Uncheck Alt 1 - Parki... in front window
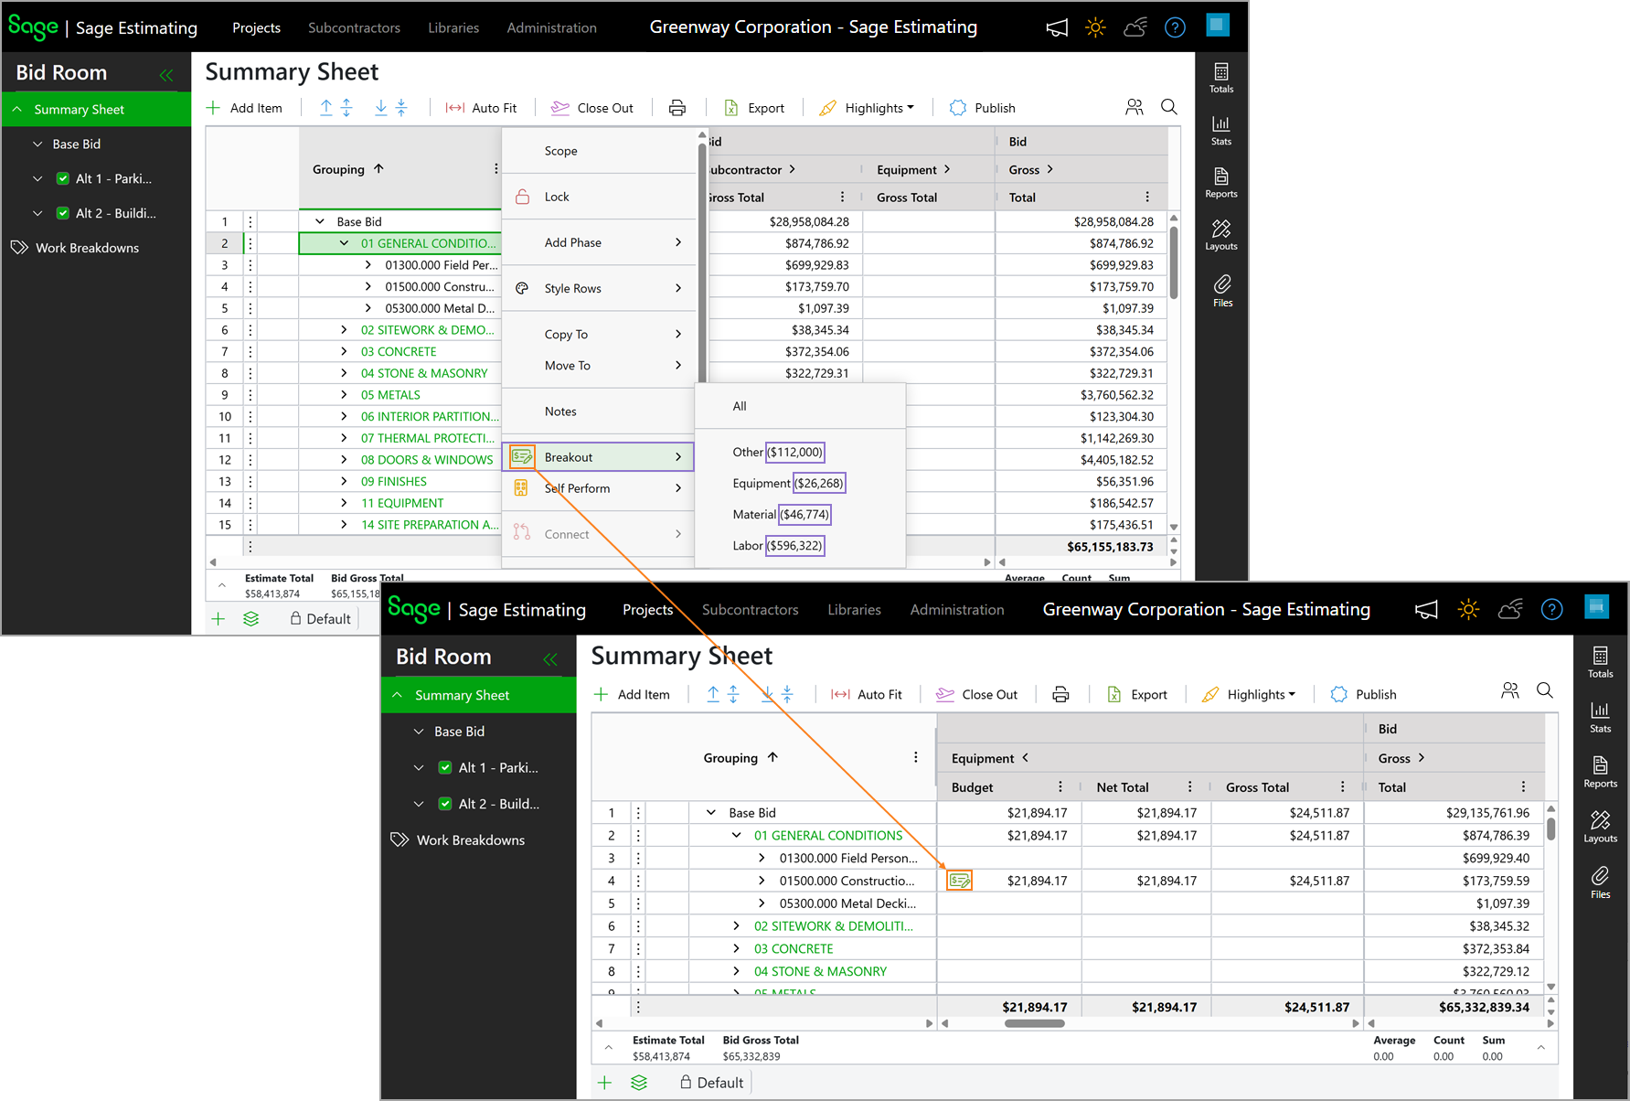This screenshot has height=1101, width=1630. [x=444, y=767]
